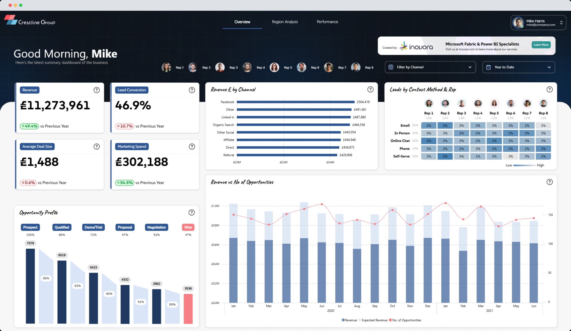Open the Revenue card help icon
571x331 pixels.
pos(96,90)
